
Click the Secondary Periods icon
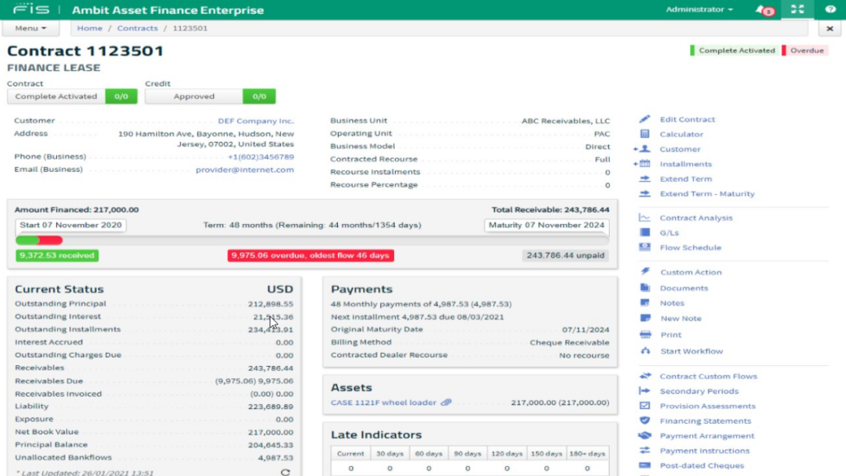644,391
